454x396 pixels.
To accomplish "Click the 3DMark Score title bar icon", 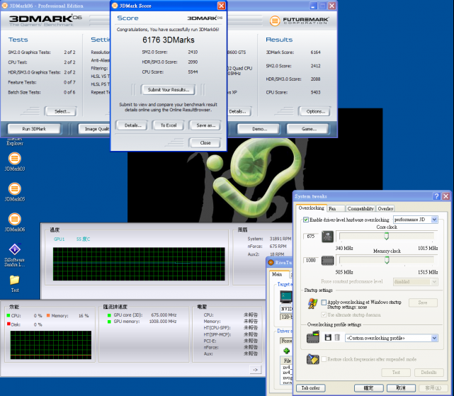I will pyautogui.click(x=115, y=6).
